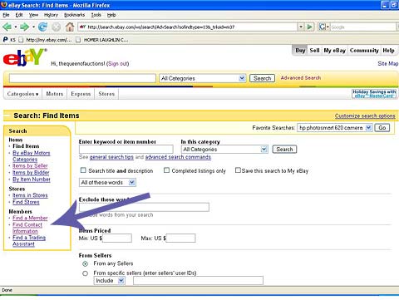
Task: Click the eBay logo
Action: click(x=24, y=57)
